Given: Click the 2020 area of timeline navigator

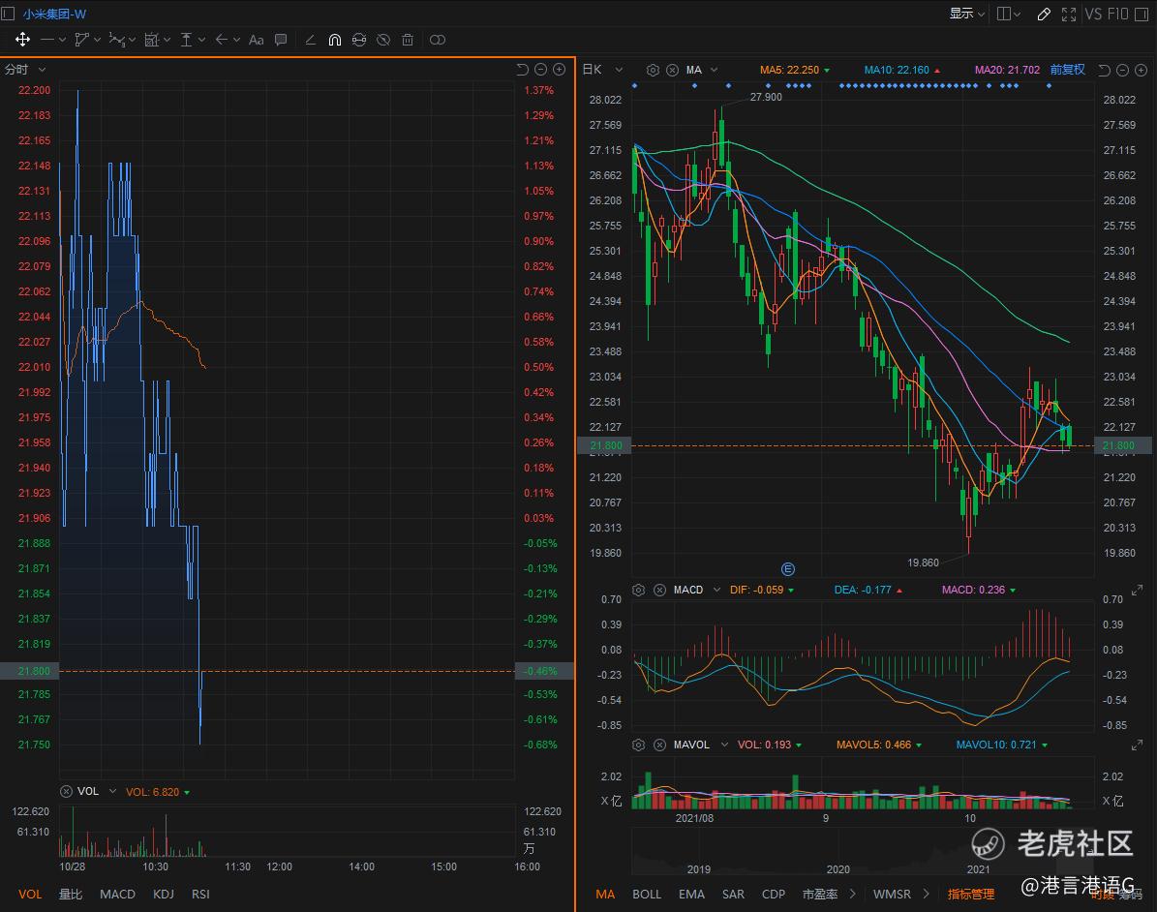Looking at the screenshot, I should click(837, 868).
